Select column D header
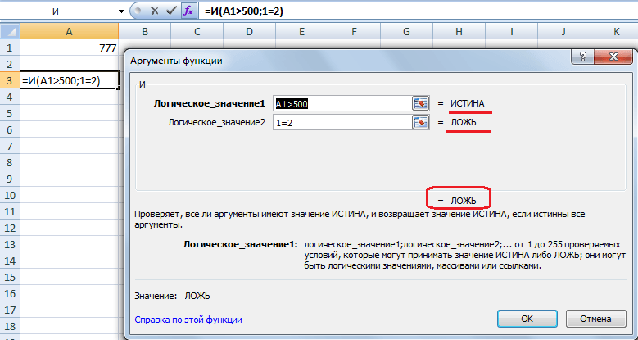Image resolution: width=638 pixels, height=340 pixels. [250, 31]
